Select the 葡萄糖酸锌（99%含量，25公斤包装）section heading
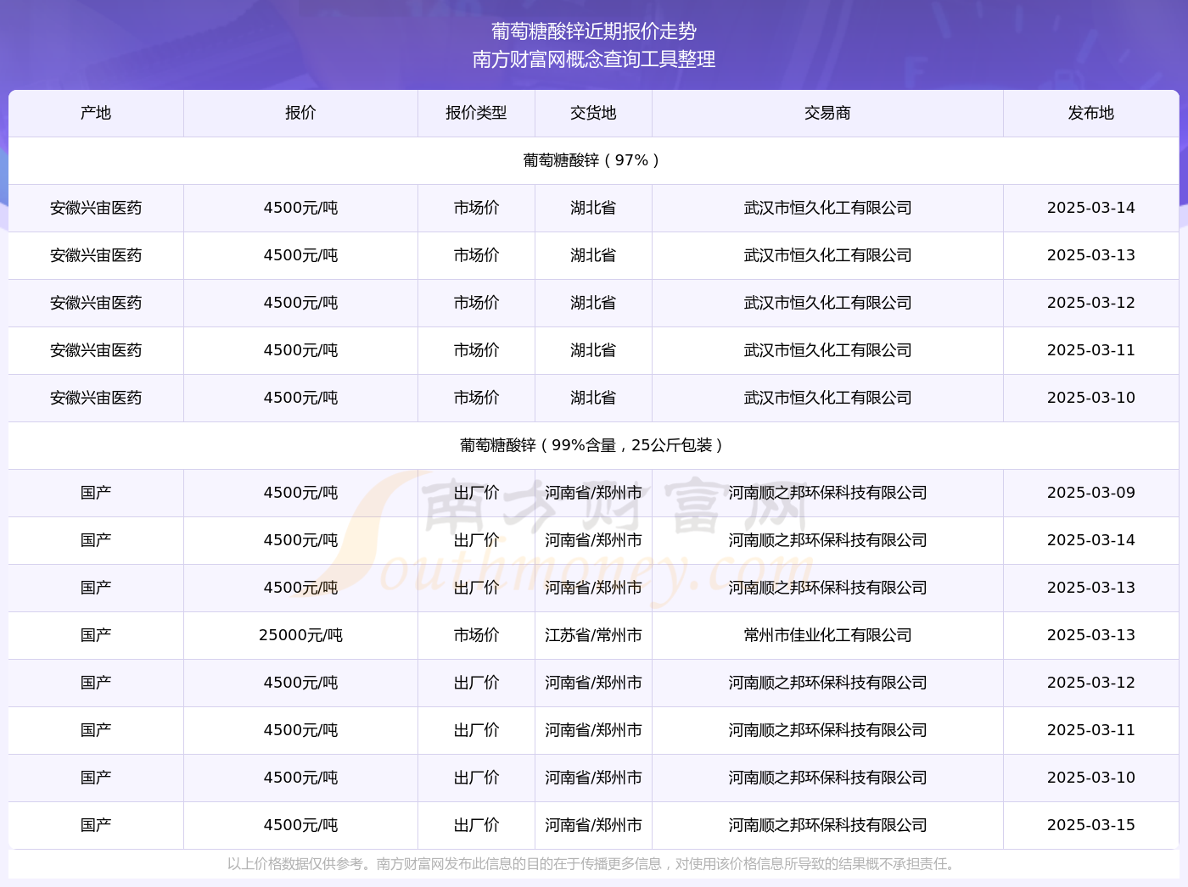Image resolution: width=1188 pixels, height=887 pixels. tap(593, 445)
